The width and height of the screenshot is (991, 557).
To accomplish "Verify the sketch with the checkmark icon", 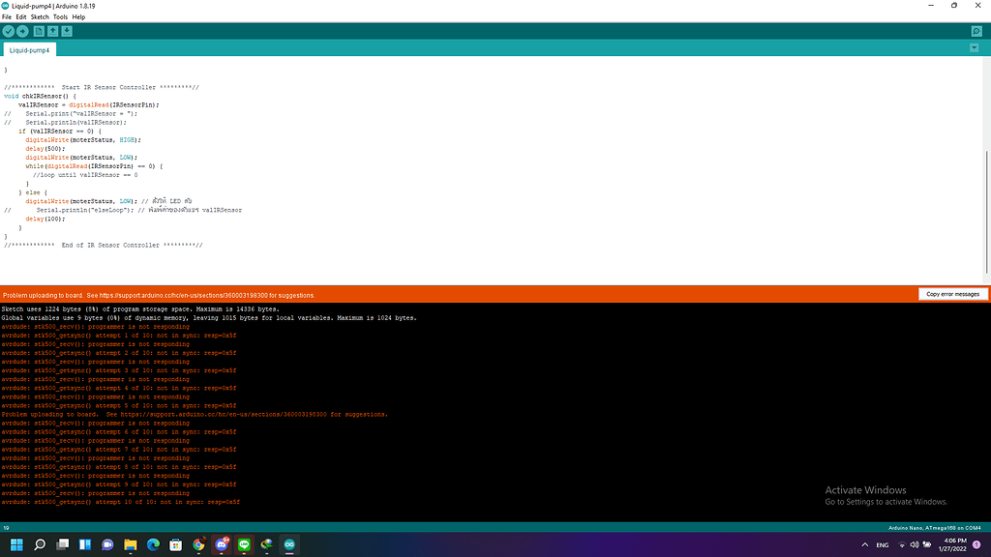I will 8,30.
